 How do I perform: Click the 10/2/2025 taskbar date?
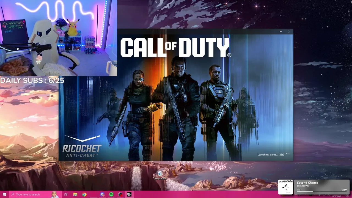pos(337,196)
